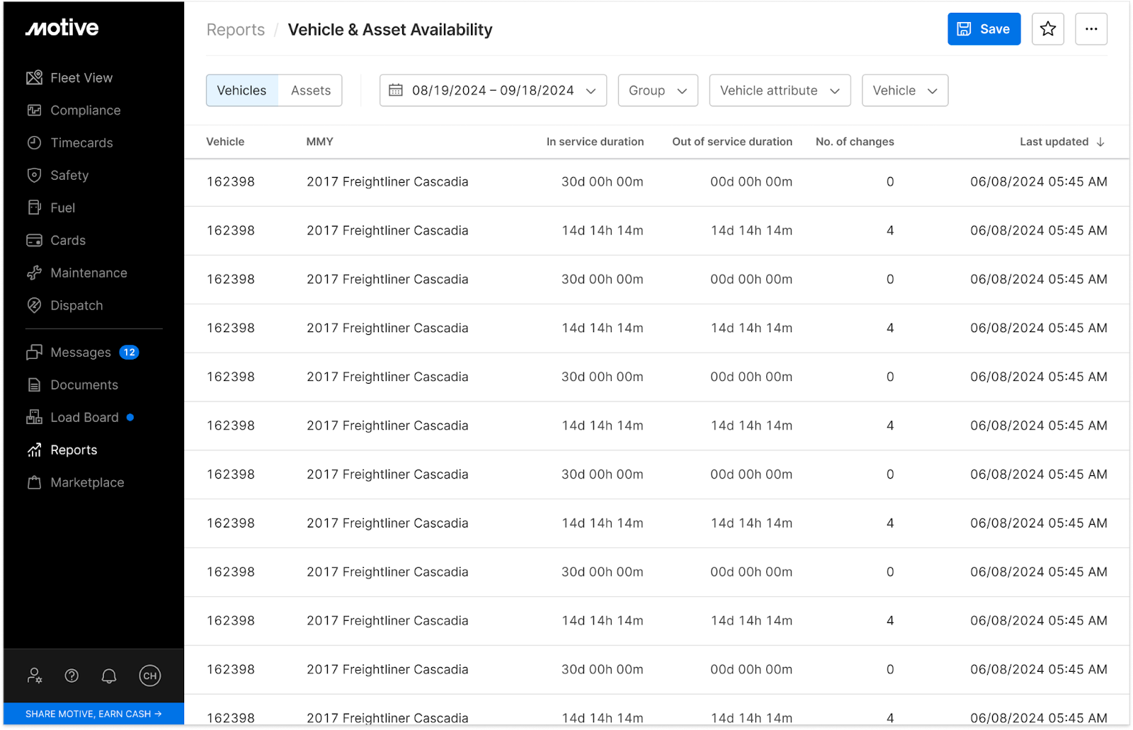Image resolution: width=1133 pixels, height=730 pixels.
Task: Click the Motive logo
Action: click(x=62, y=28)
